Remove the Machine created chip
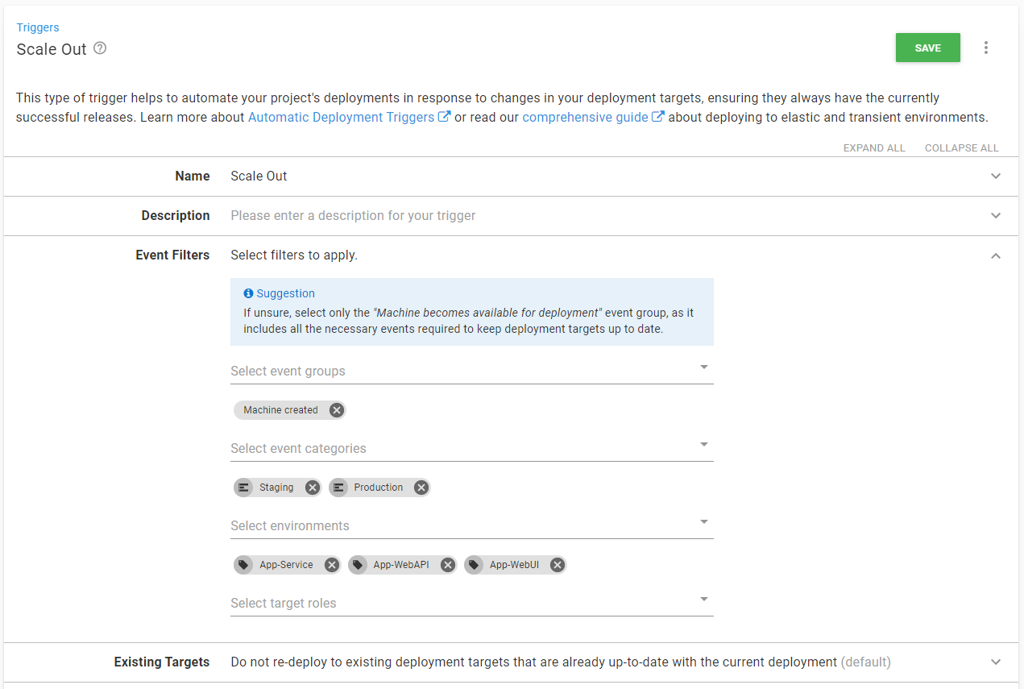 click(x=337, y=410)
